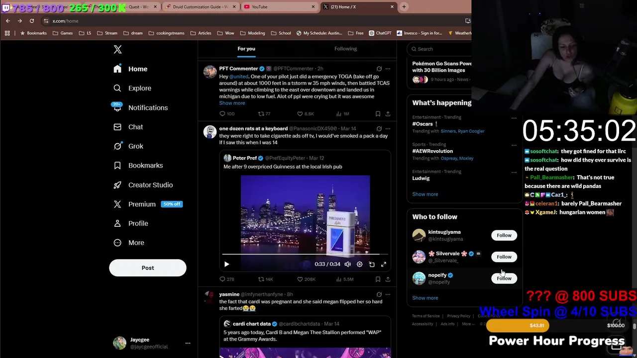Click Grok icon on one dozen rats post

click(379, 129)
